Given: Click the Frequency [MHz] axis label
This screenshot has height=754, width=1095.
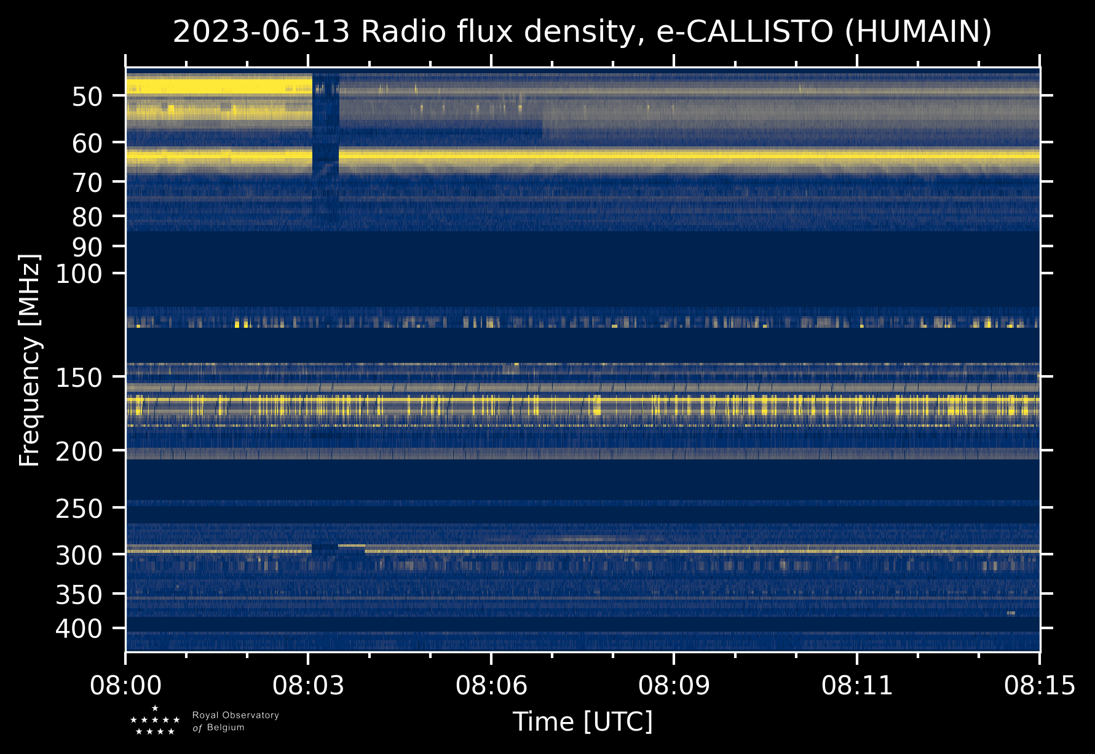Looking at the screenshot, I should (x=30, y=360).
